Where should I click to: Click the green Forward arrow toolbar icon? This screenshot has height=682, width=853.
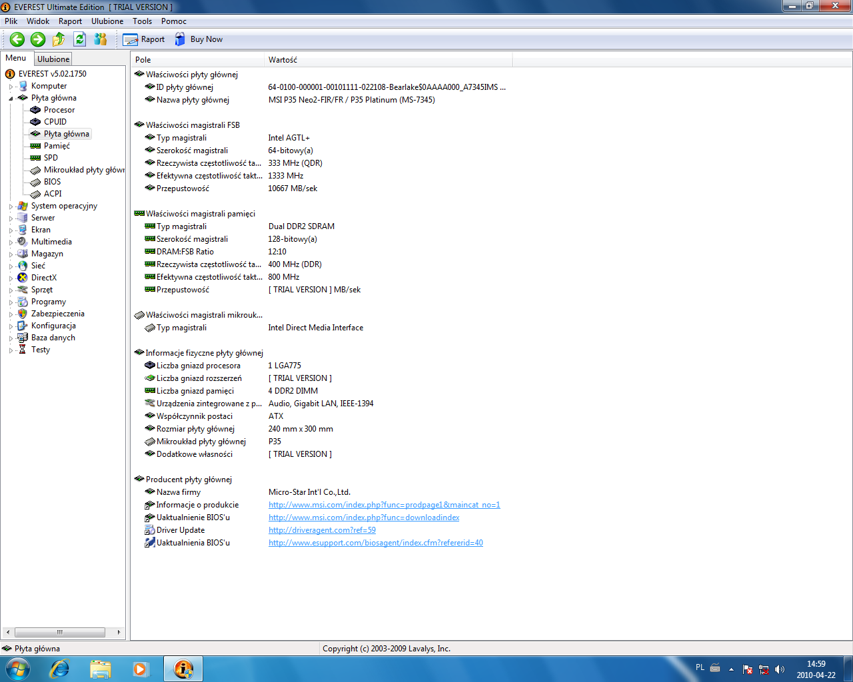tap(38, 39)
